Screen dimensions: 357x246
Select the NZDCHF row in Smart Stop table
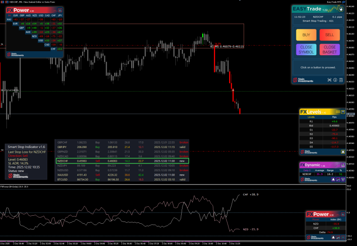(122, 161)
